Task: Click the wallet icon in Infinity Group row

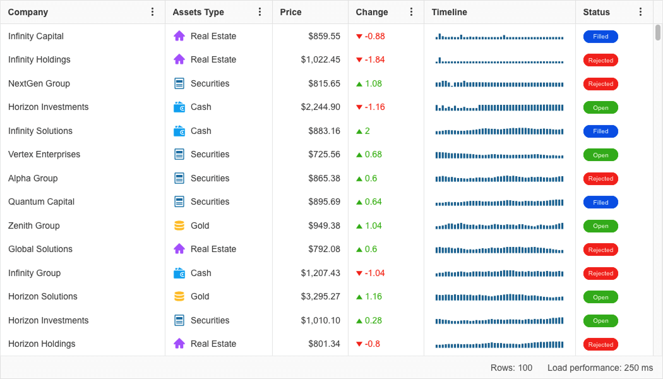Action: pyautogui.click(x=179, y=273)
